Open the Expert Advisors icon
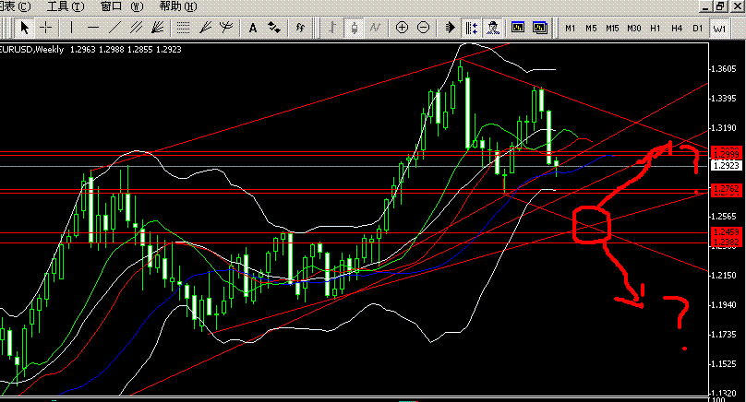Viewport: 746px width, 402px height. point(493,28)
